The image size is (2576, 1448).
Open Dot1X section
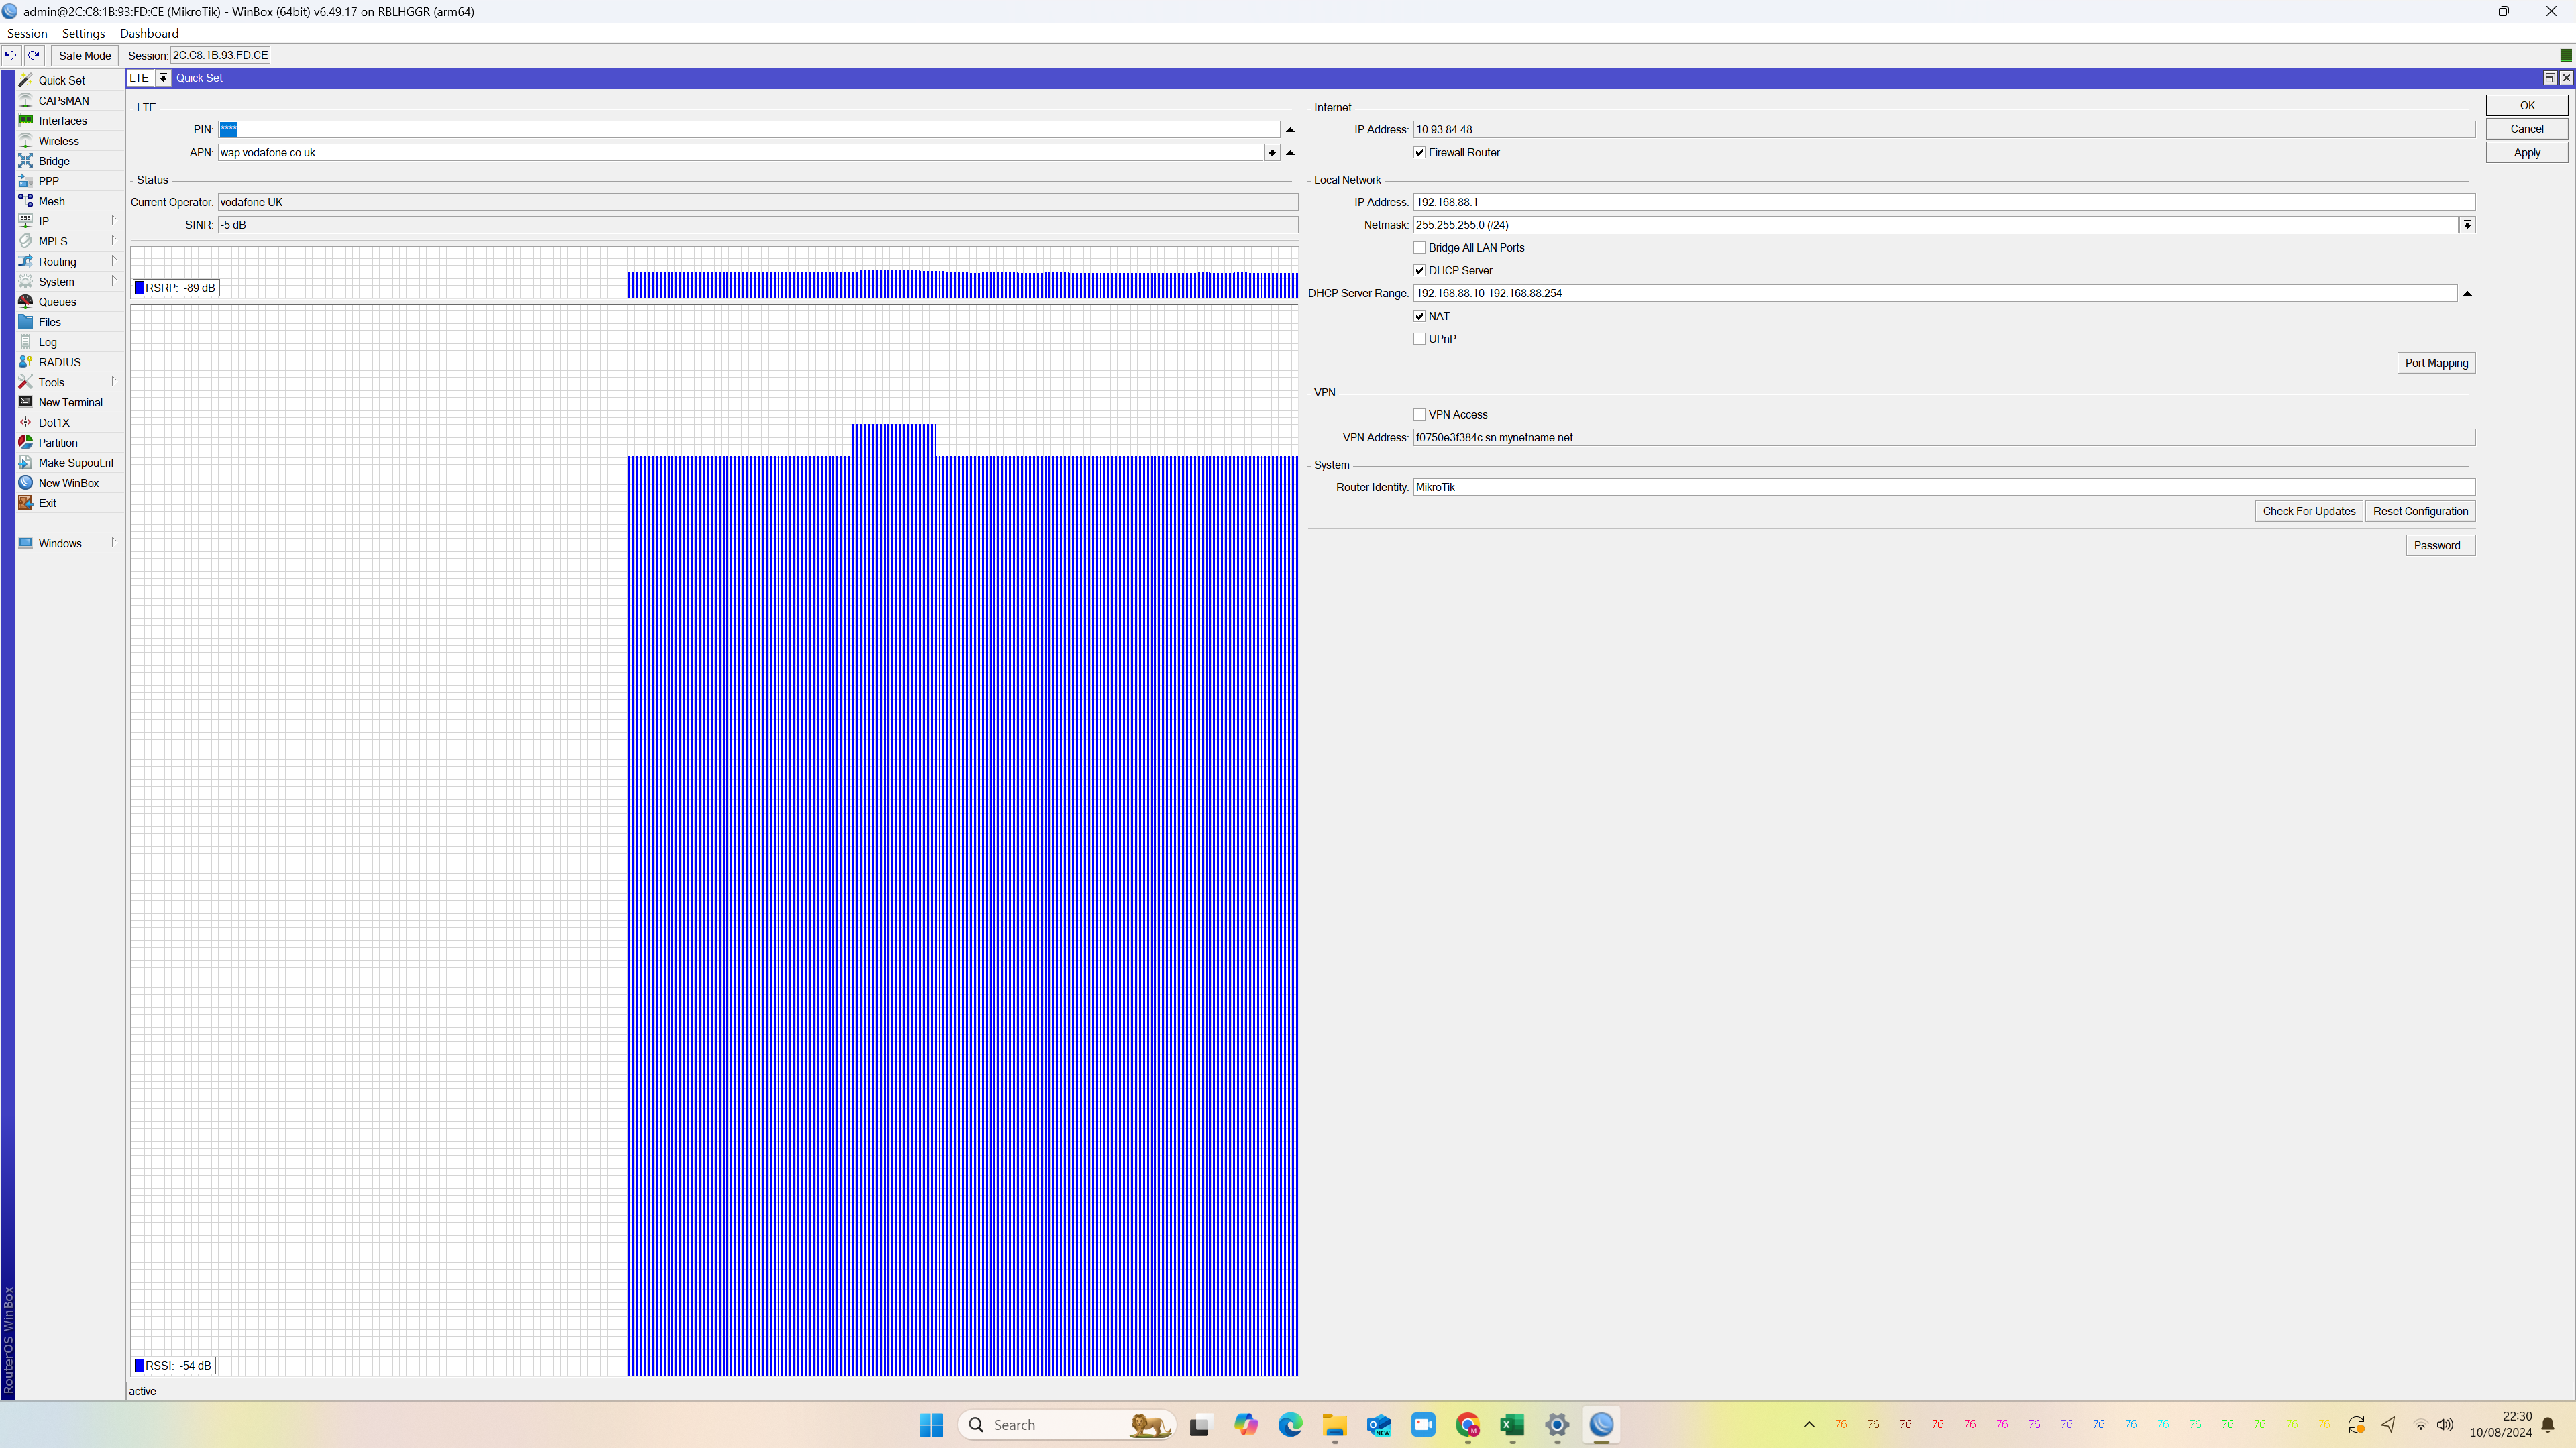coord(54,422)
